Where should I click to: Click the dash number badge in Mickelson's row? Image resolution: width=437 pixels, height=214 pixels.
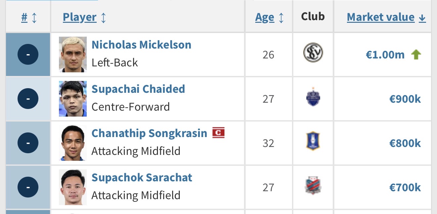tap(28, 54)
